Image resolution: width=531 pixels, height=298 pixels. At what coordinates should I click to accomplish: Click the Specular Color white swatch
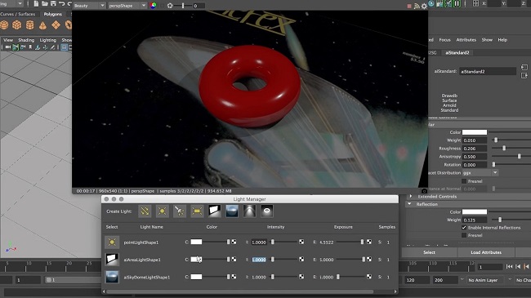tap(475, 132)
